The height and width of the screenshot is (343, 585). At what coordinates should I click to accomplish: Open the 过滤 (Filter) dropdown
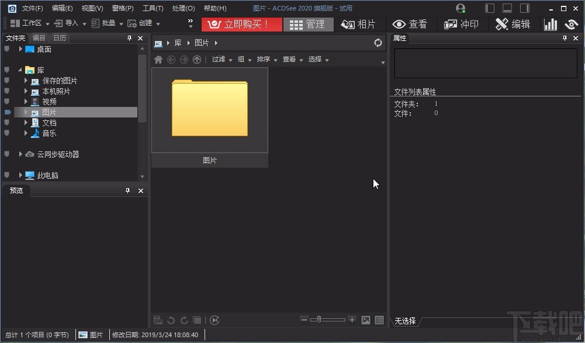coord(220,59)
